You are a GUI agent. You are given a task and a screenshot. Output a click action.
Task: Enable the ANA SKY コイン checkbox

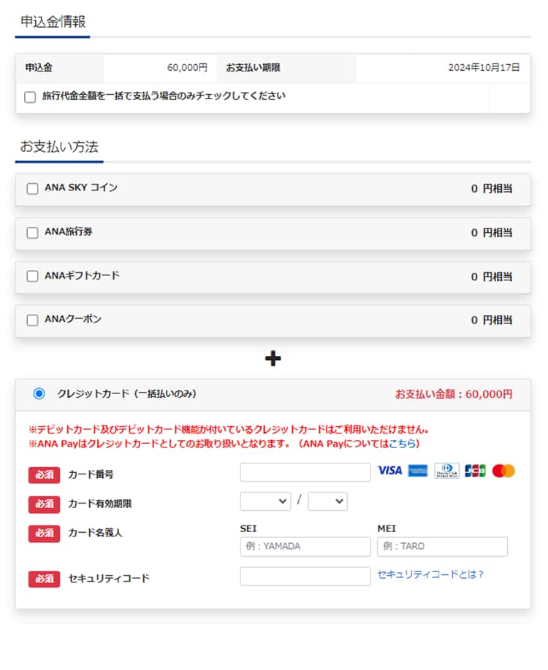[x=32, y=189]
